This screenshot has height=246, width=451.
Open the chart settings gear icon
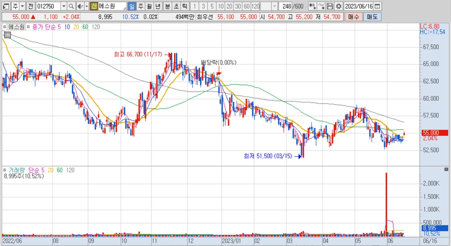click(338, 6)
